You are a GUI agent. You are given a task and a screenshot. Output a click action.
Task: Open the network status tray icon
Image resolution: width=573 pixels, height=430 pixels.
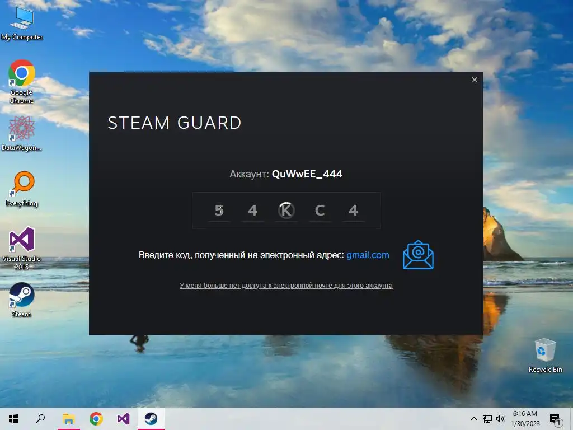487,419
